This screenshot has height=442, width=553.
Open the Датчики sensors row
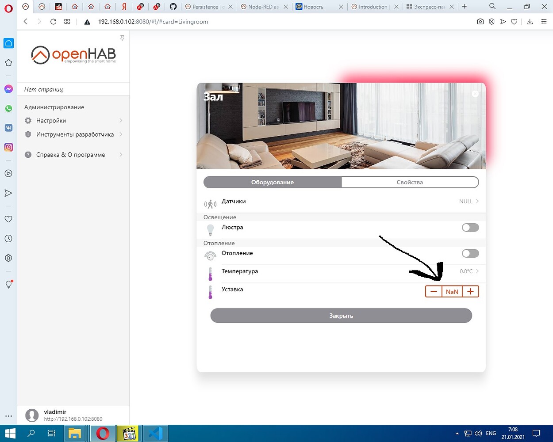[341, 202]
